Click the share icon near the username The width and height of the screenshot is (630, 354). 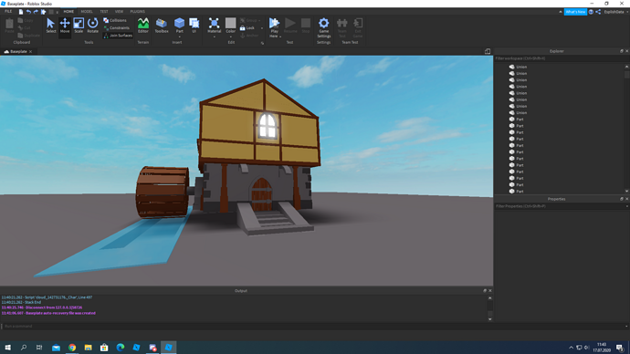pyautogui.click(x=598, y=12)
